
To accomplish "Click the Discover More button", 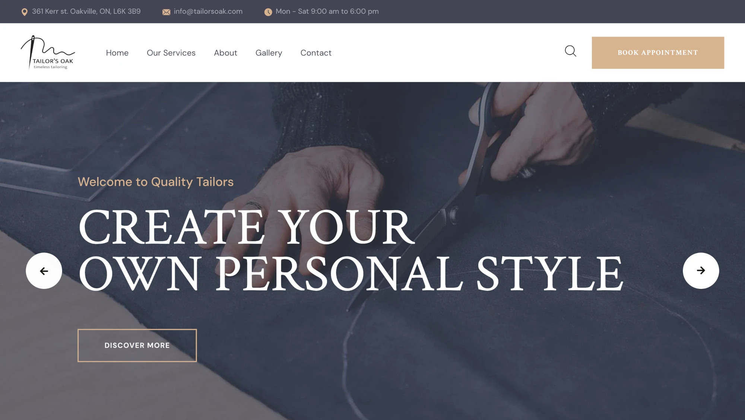I will [137, 345].
